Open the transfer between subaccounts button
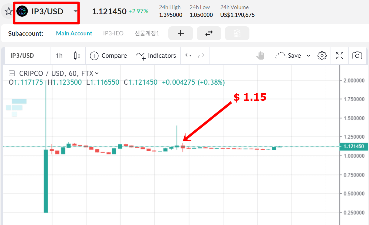 (209, 33)
